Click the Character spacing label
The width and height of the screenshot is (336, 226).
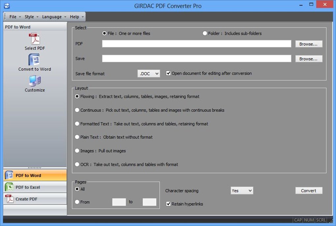(182, 190)
